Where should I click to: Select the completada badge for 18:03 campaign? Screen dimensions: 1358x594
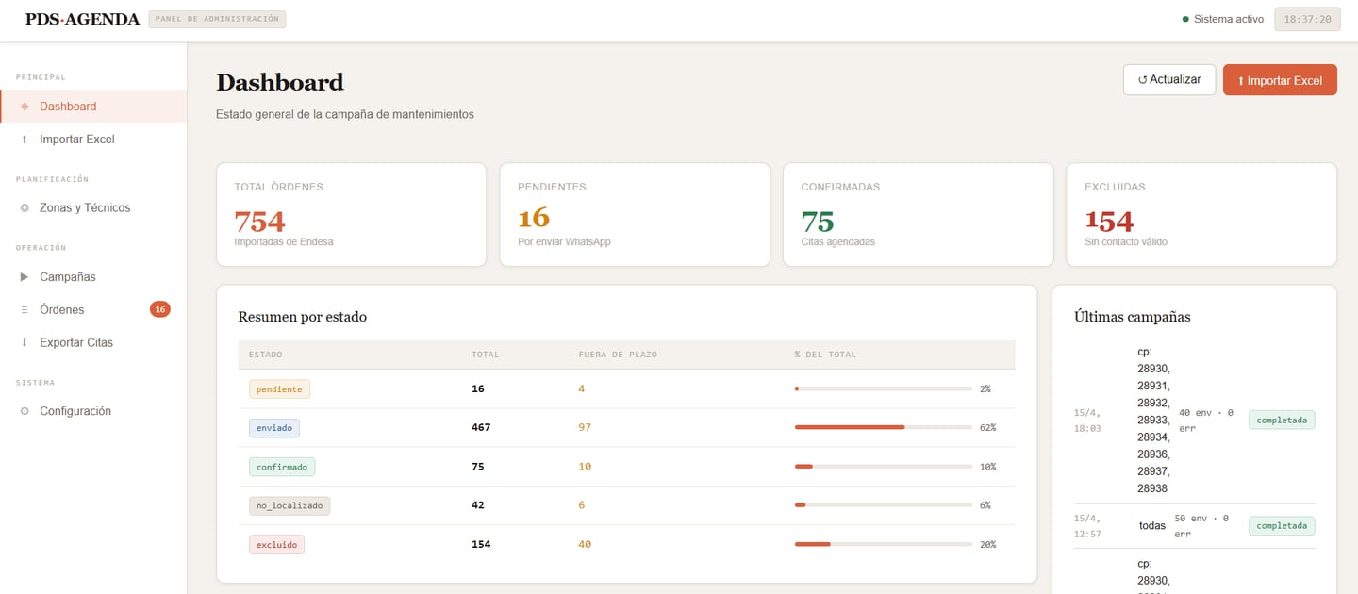(1282, 420)
